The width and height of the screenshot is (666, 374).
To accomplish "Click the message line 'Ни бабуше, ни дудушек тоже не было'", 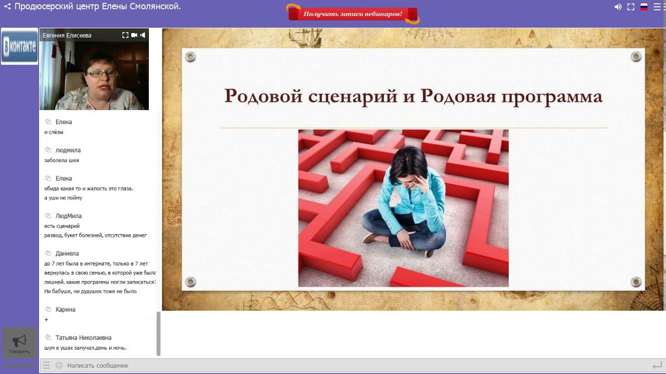I will click(x=91, y=291).
